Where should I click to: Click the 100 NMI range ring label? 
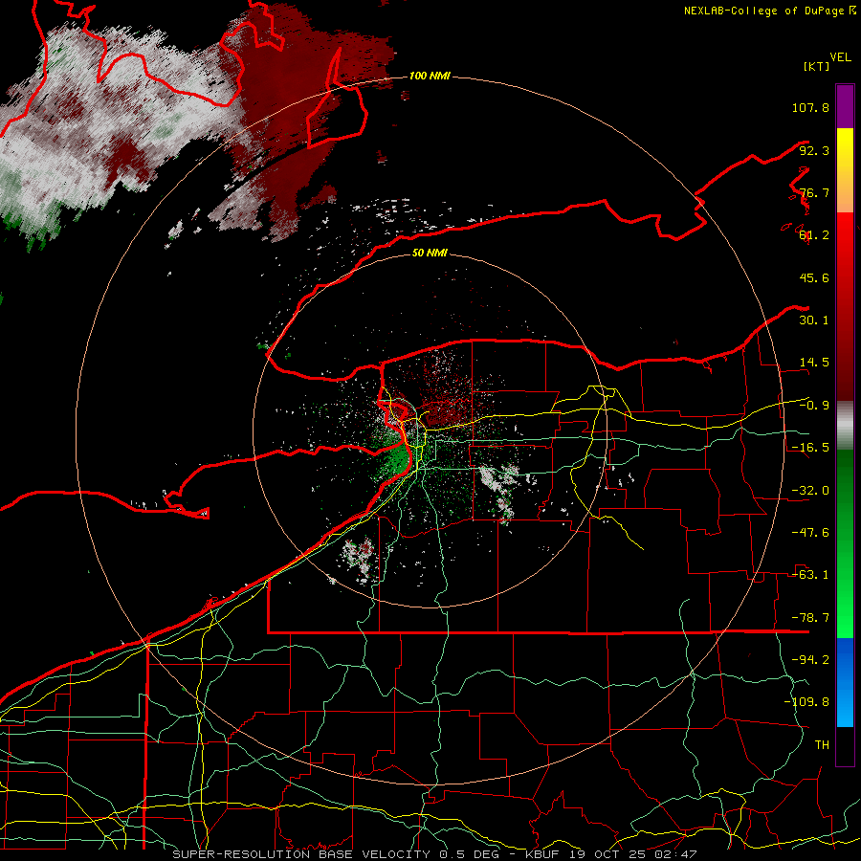(x=430, y=76)
